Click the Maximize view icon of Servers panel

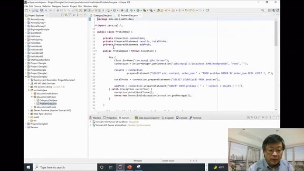[x=277, y=117]
